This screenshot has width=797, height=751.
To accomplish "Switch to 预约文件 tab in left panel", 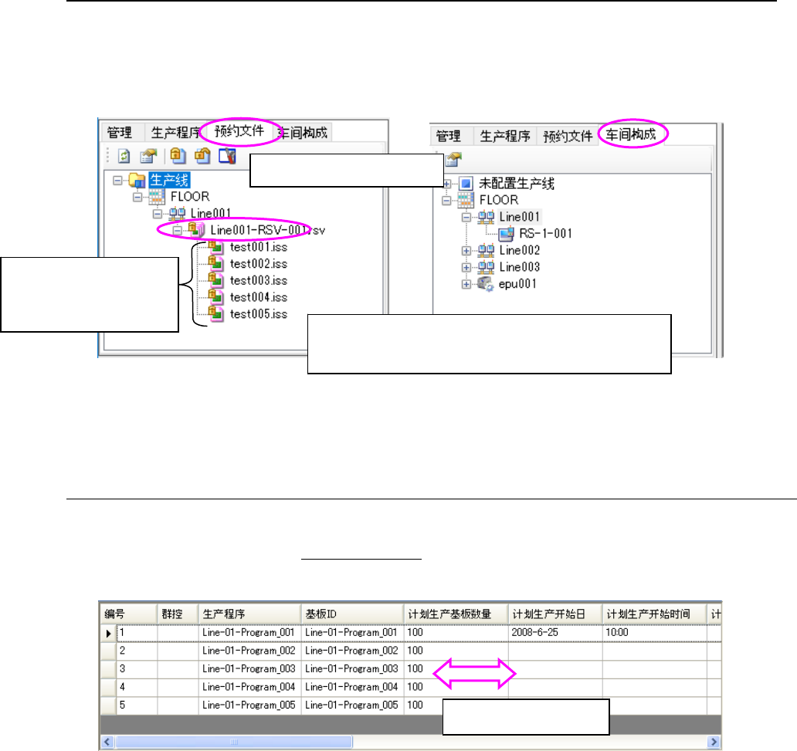I will point(239,132).
